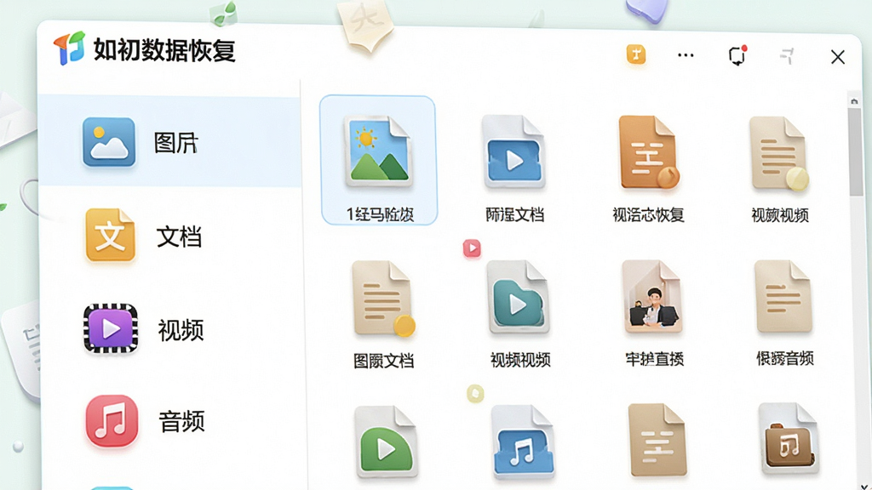Open the three-dot more options menu

click(x=686, y=55)
